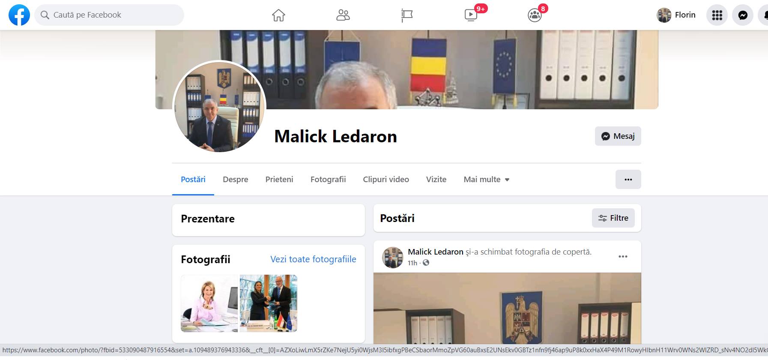Open the grid Menu icon

pos(717,15)
